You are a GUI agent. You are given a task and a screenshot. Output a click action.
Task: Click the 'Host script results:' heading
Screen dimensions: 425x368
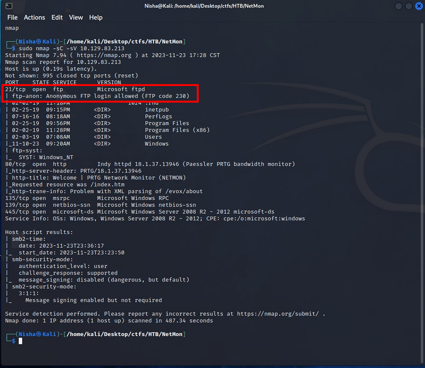tap(39, 232)
